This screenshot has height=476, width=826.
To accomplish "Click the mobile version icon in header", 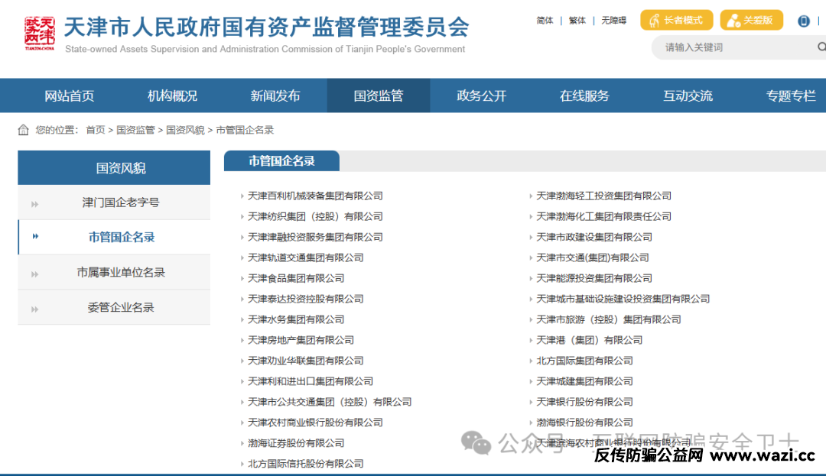I will coord(803,21).
